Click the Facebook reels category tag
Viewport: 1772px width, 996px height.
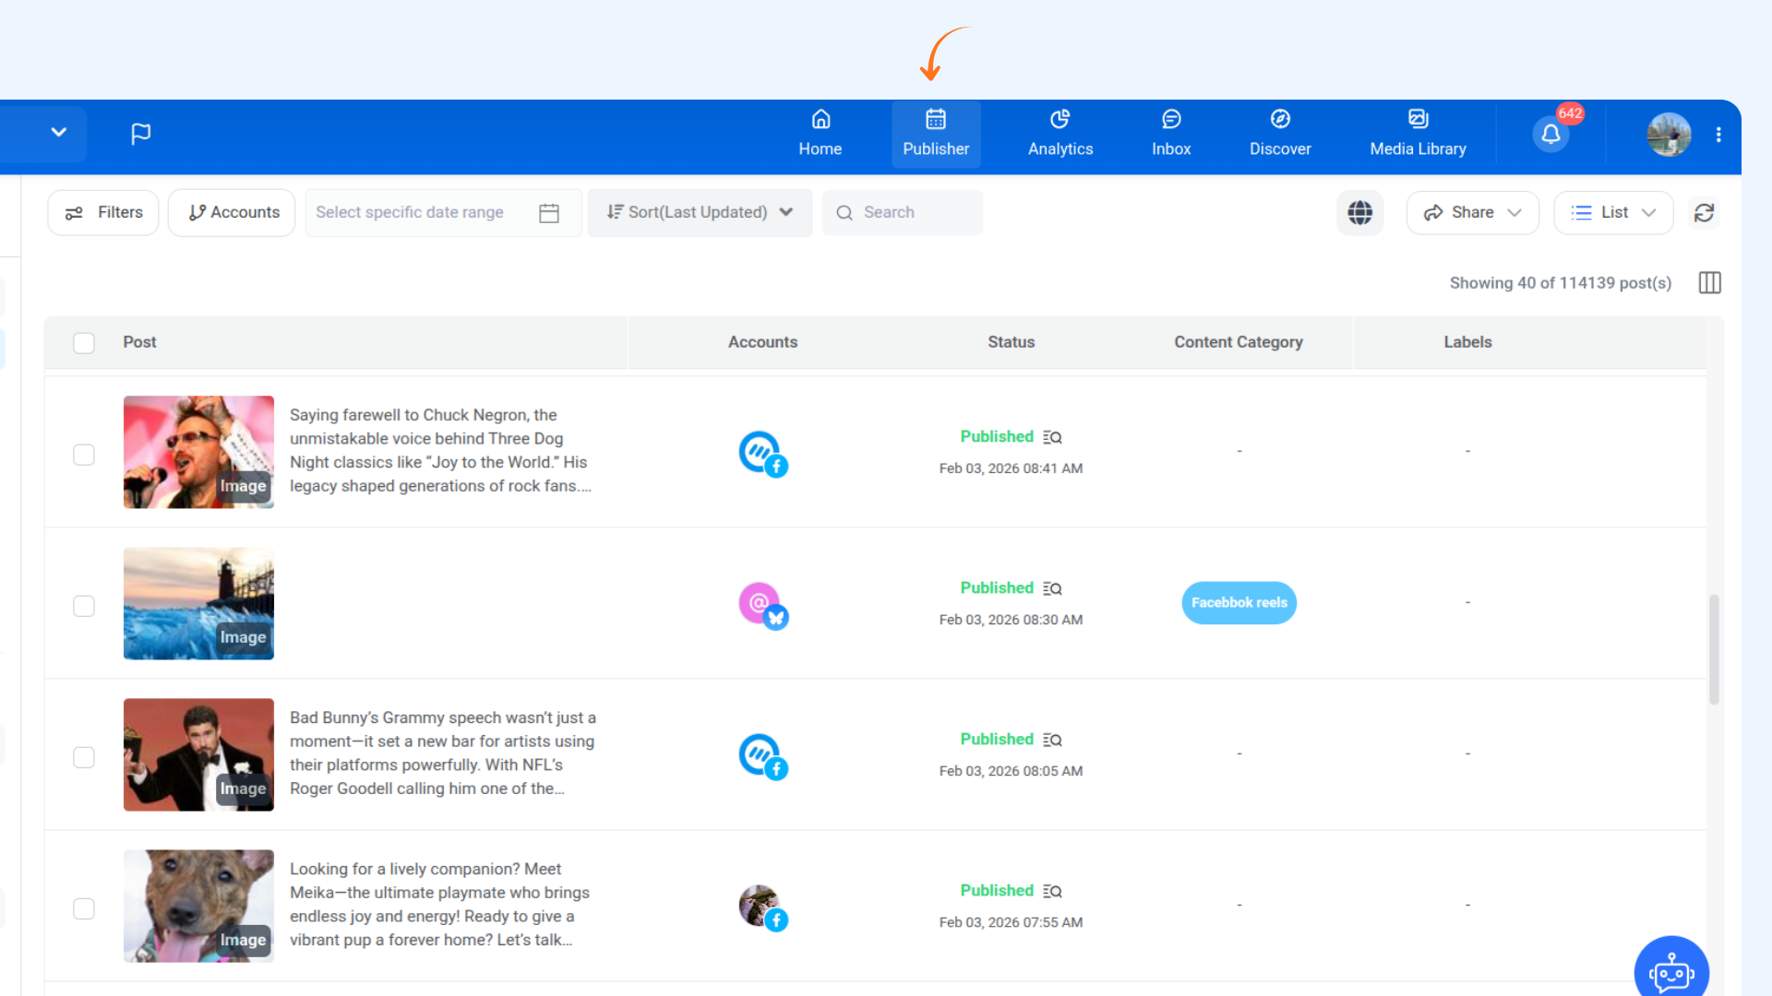click(1239, 603)
